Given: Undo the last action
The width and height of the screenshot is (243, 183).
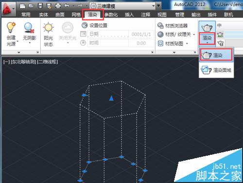Looking at the screenshot, I should (x=67, y=6).
